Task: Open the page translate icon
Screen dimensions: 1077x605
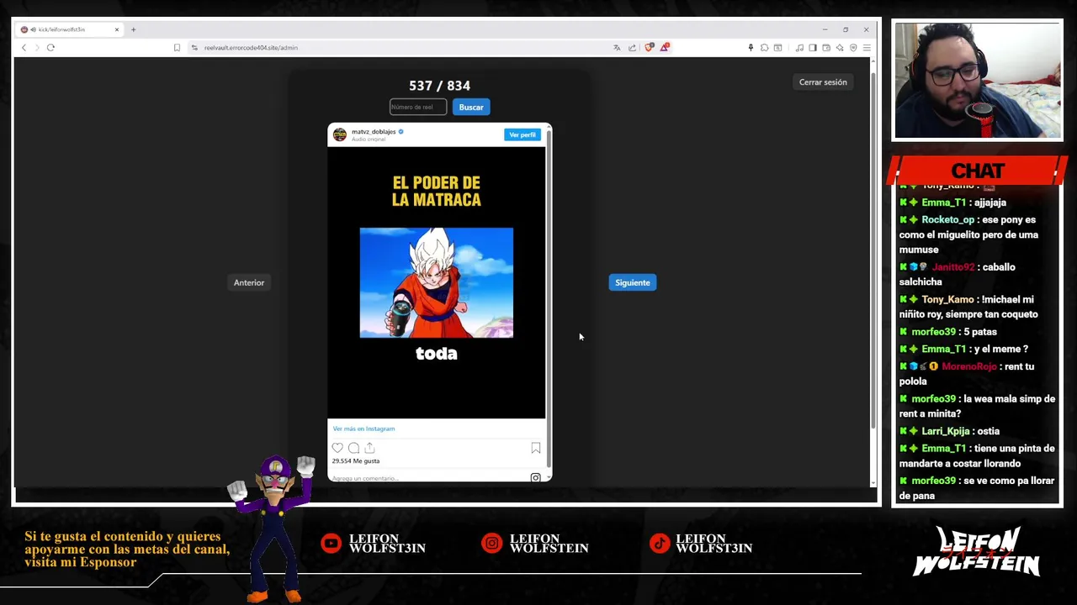Action: pos(617,48)
